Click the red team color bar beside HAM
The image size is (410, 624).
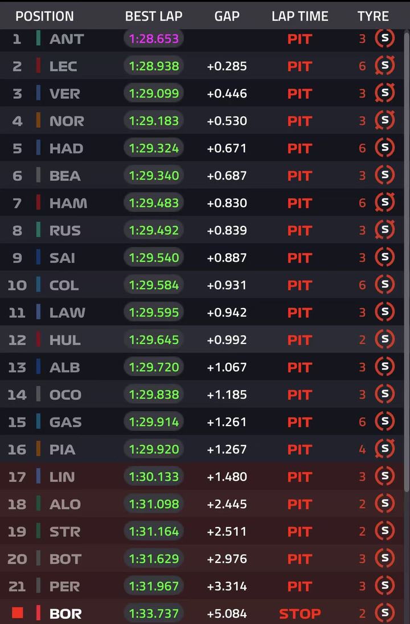coord(39,202)
